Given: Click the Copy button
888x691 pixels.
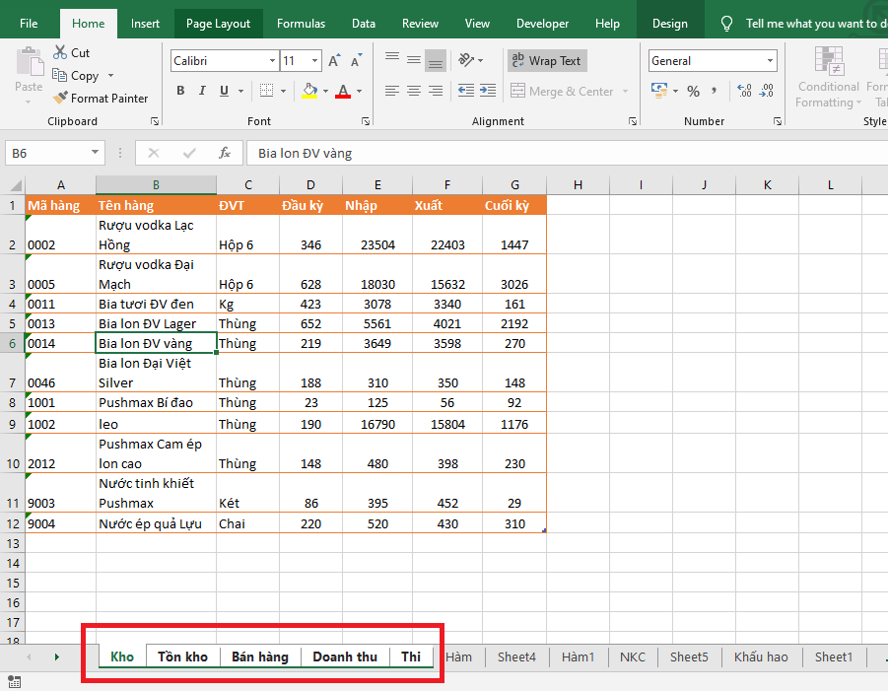Looking at the screenshot, I should coord(84,76).
